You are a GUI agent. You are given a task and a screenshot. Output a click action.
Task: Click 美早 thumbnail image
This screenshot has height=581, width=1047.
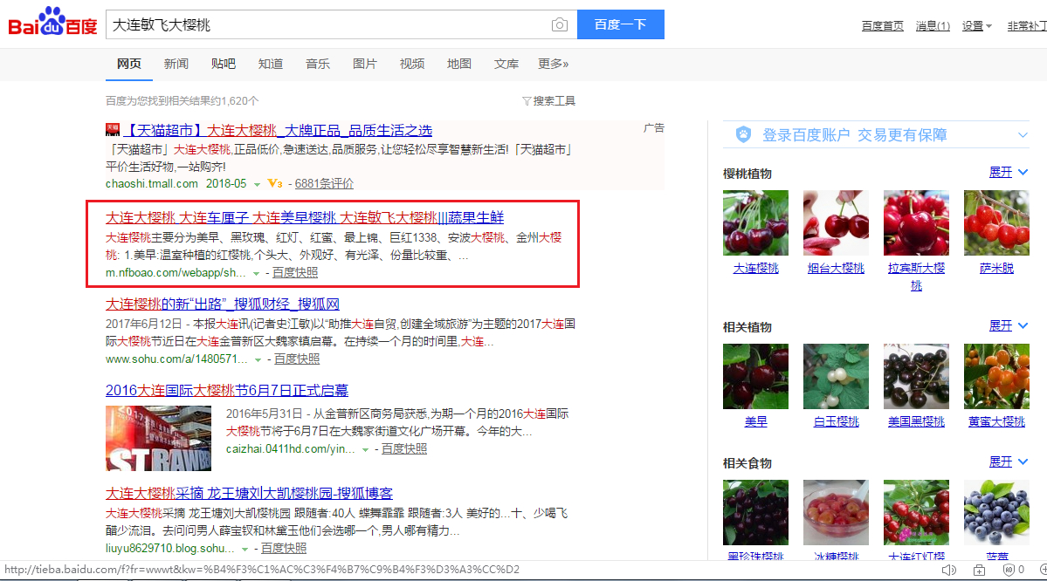(x=756, y=376)
